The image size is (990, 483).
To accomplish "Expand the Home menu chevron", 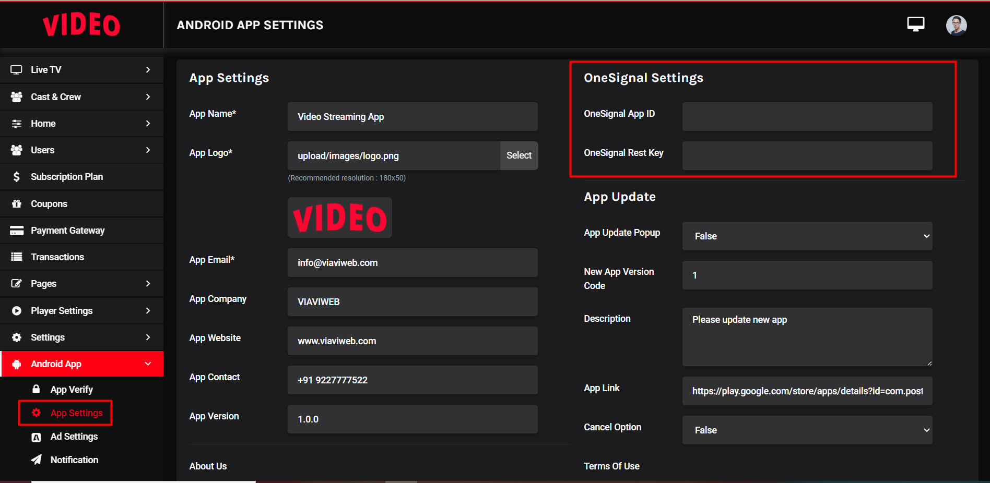I will click(x=148, y=124).
